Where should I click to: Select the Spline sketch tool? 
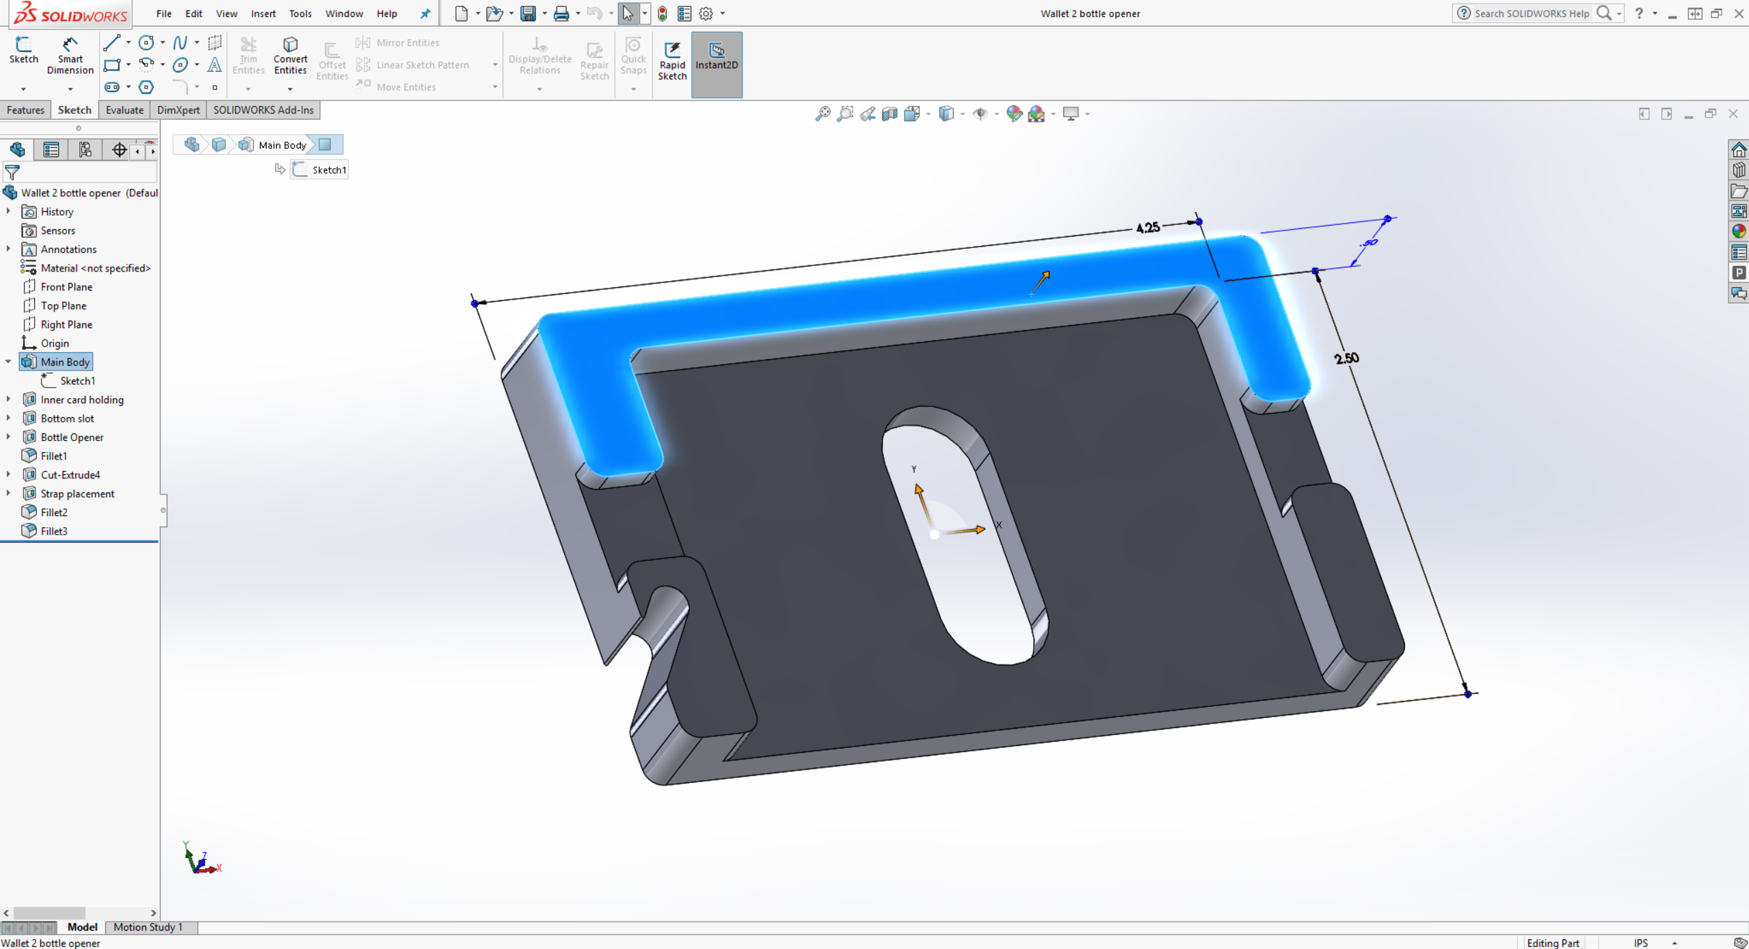pos(180,43)
